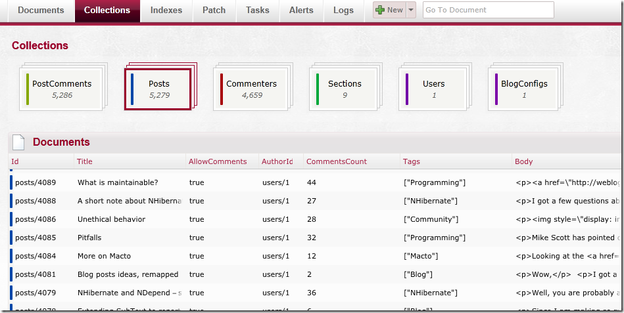Image resolution: width=624 pixels, height=313 pixels.
Task: Open document posts/4079
Action: tap(36, 293)
